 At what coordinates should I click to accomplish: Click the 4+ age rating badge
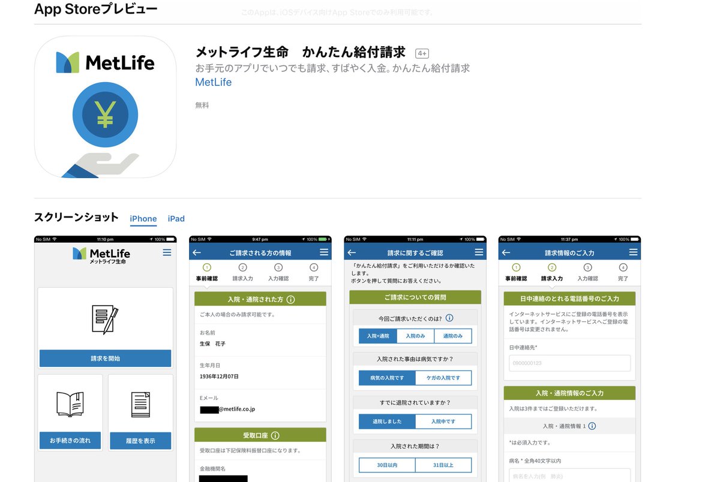[422, 53]
